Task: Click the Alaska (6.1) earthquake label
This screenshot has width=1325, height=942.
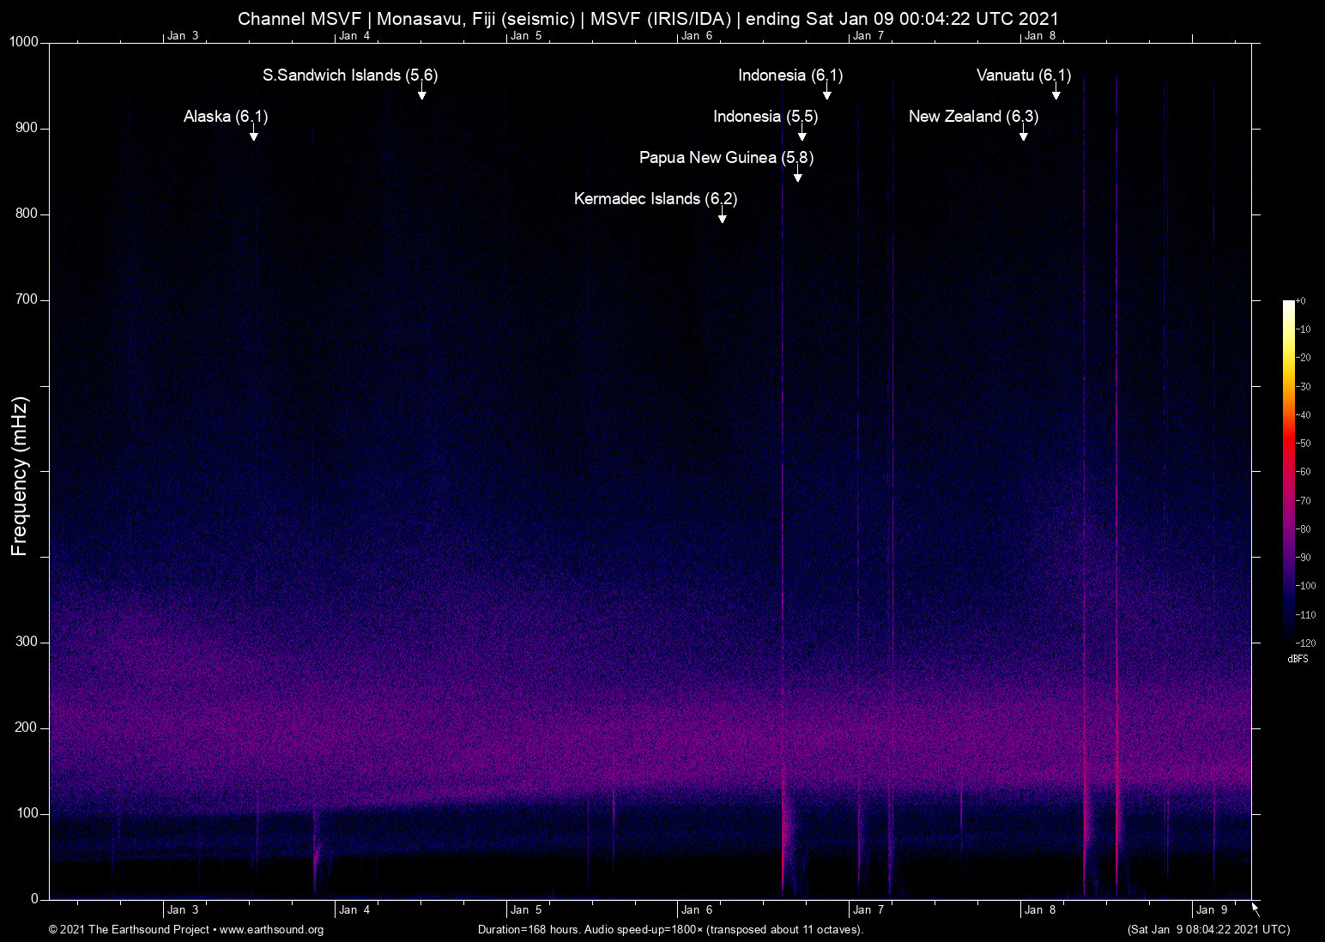Action: (x=226, y=117)
